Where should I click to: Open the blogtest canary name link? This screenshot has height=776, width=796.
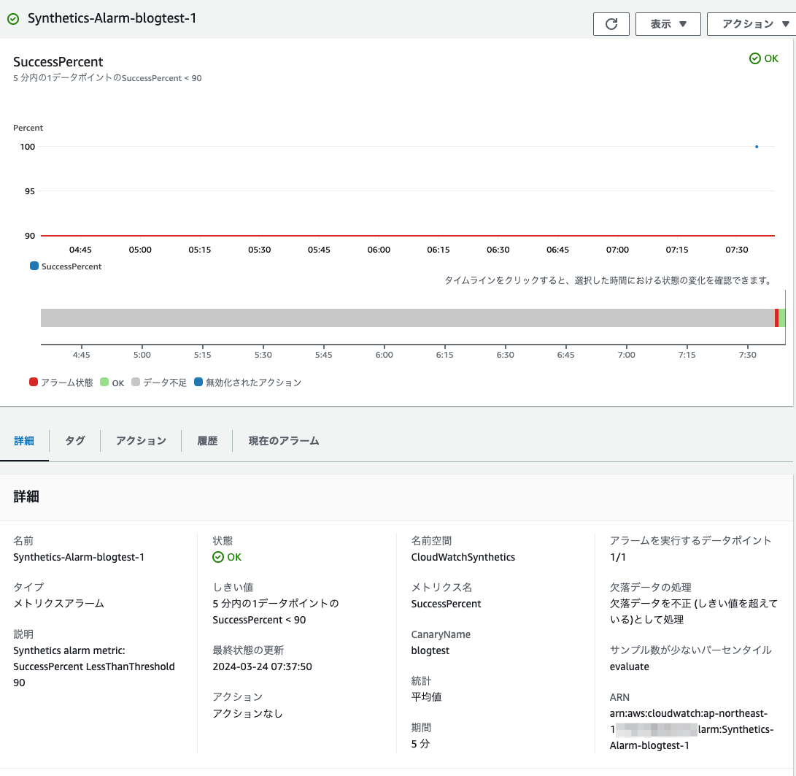pos(430,650)
